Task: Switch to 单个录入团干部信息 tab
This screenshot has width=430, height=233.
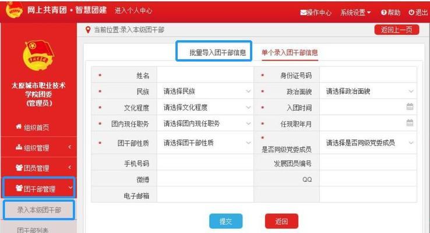Action: click(290, 52)
